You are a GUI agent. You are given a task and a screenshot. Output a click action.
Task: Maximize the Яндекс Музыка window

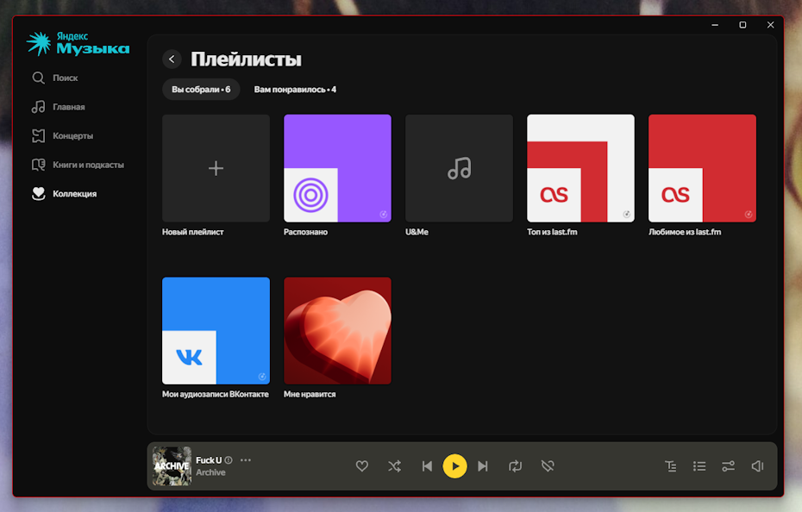742,24
